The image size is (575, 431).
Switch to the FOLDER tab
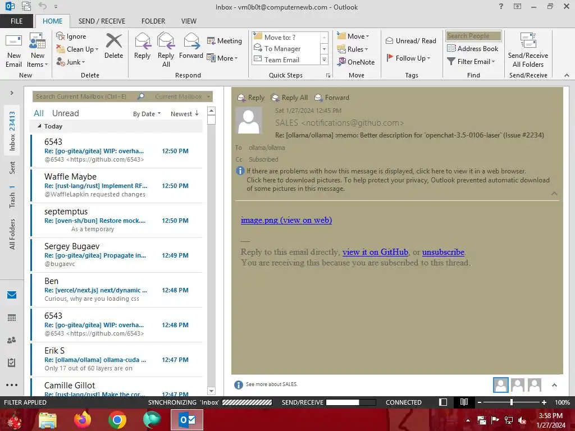click(153, 21)
